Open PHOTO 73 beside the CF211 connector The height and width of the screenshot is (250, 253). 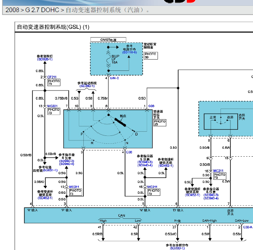point(54,82)
